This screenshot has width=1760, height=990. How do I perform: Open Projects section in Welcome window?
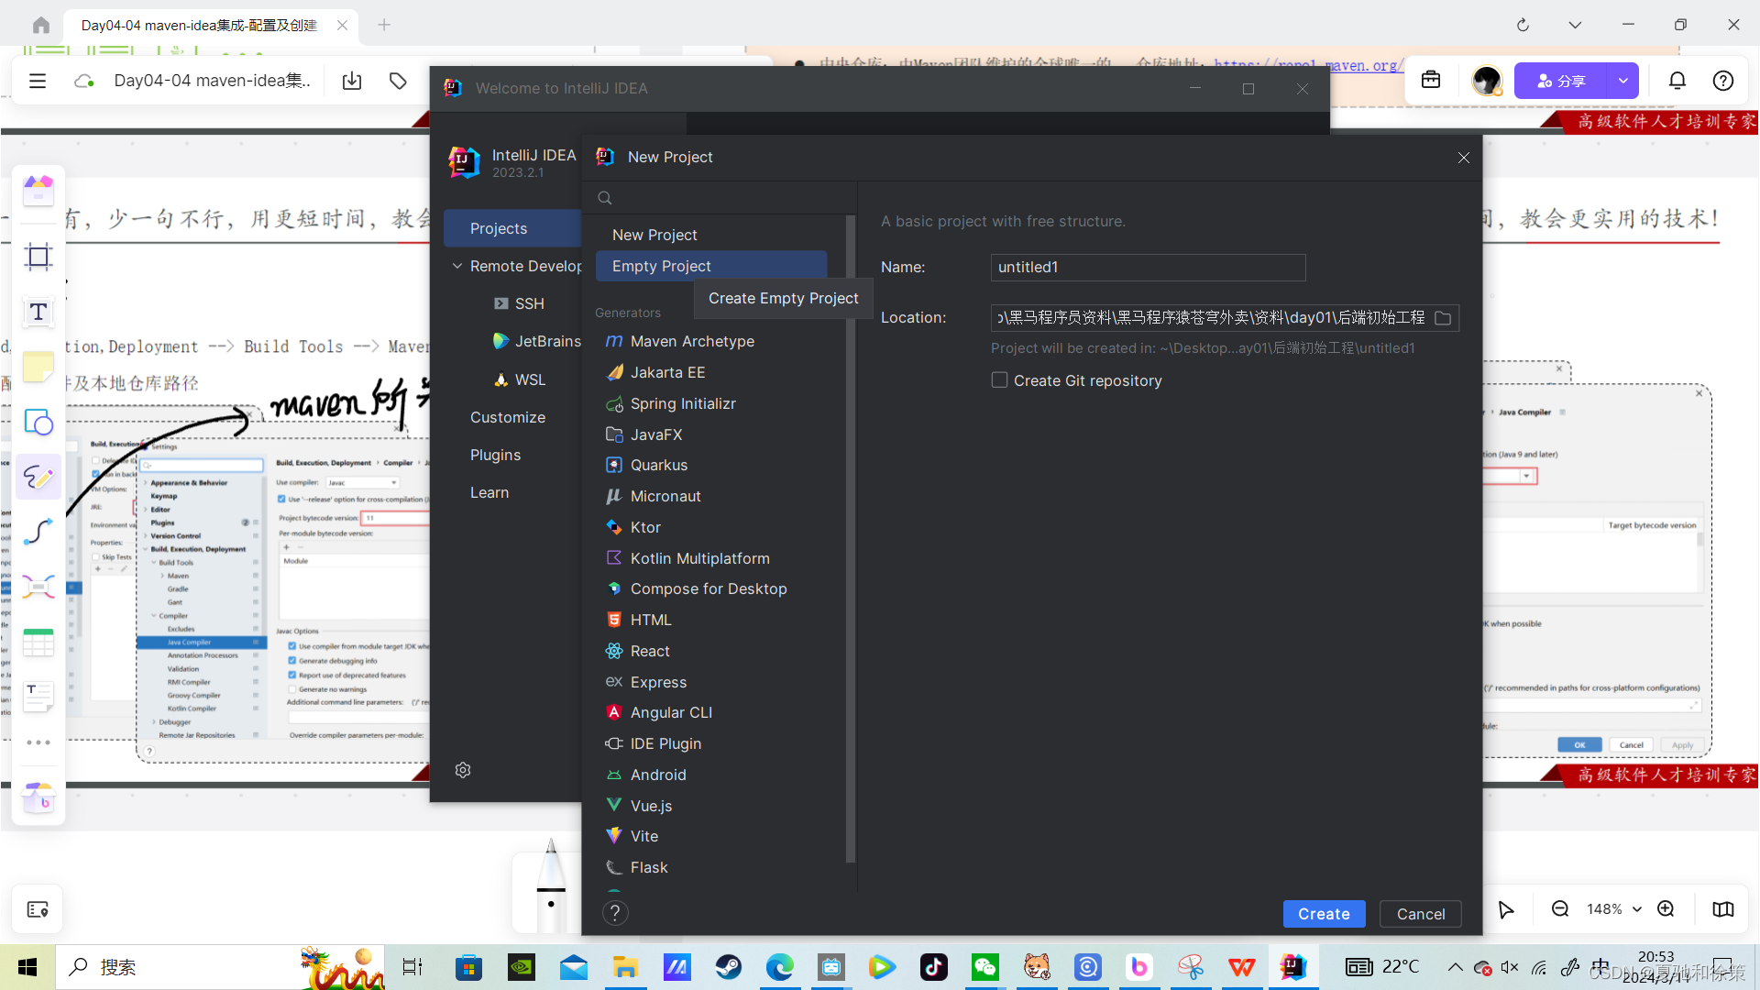[512, 228]
